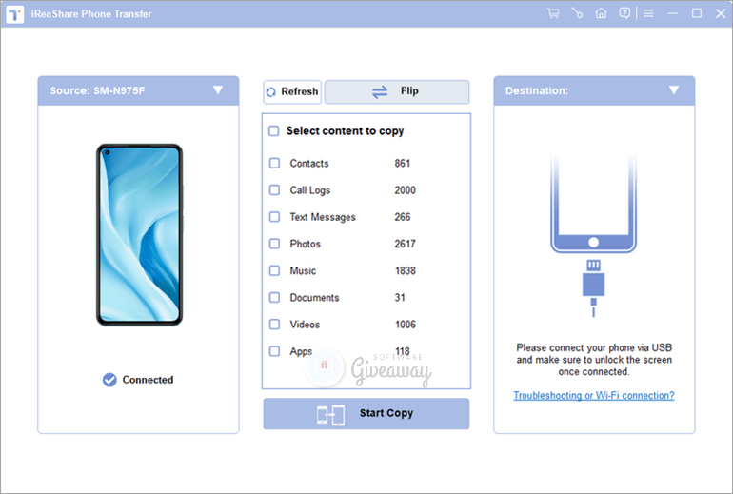Click the Photos count 2617
This screenshot has height=494, width=733.
405,244
